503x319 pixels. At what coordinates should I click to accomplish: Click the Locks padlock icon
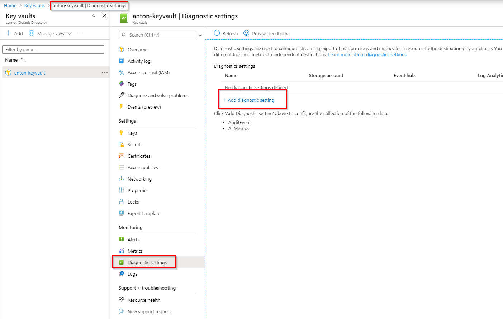coord(121,202)
